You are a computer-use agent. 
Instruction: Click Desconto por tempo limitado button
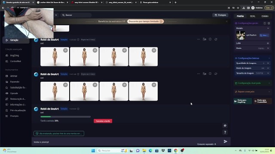pos(145,21)
